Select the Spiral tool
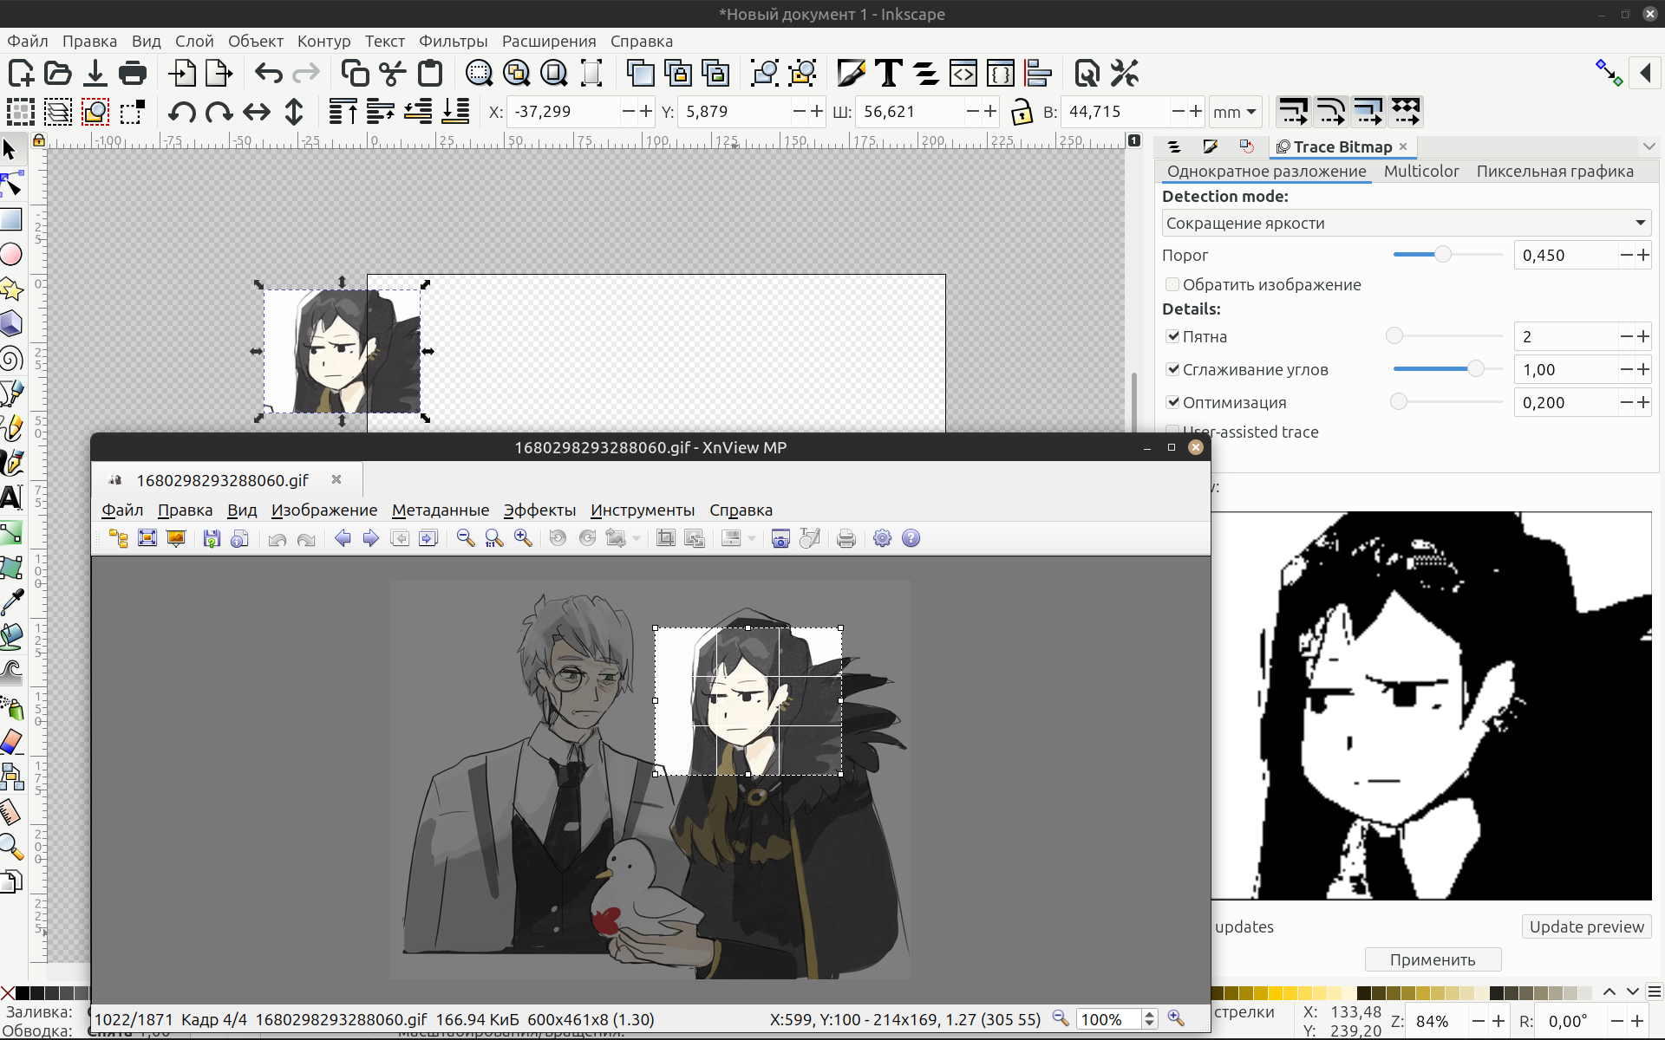The image size is (1665, 1040). click(x=11, y=359)
